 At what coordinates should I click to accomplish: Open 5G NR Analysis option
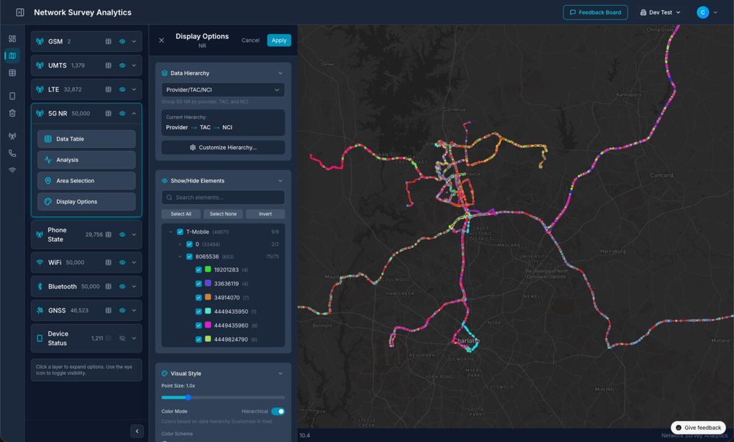pos(86,160)
